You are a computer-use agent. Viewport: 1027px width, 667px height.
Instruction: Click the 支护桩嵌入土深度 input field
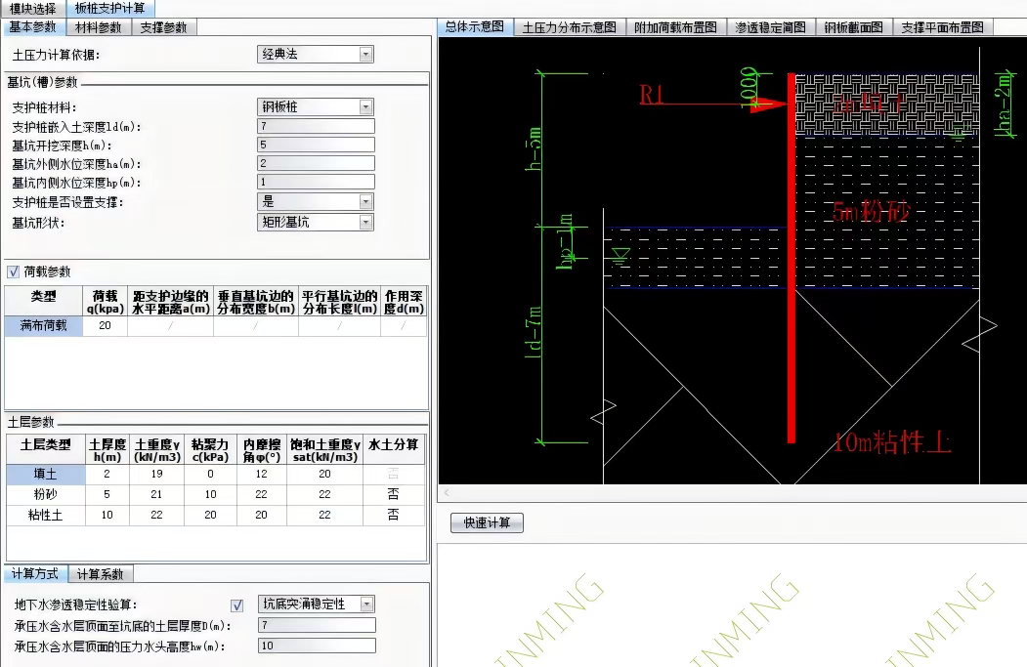316,126
